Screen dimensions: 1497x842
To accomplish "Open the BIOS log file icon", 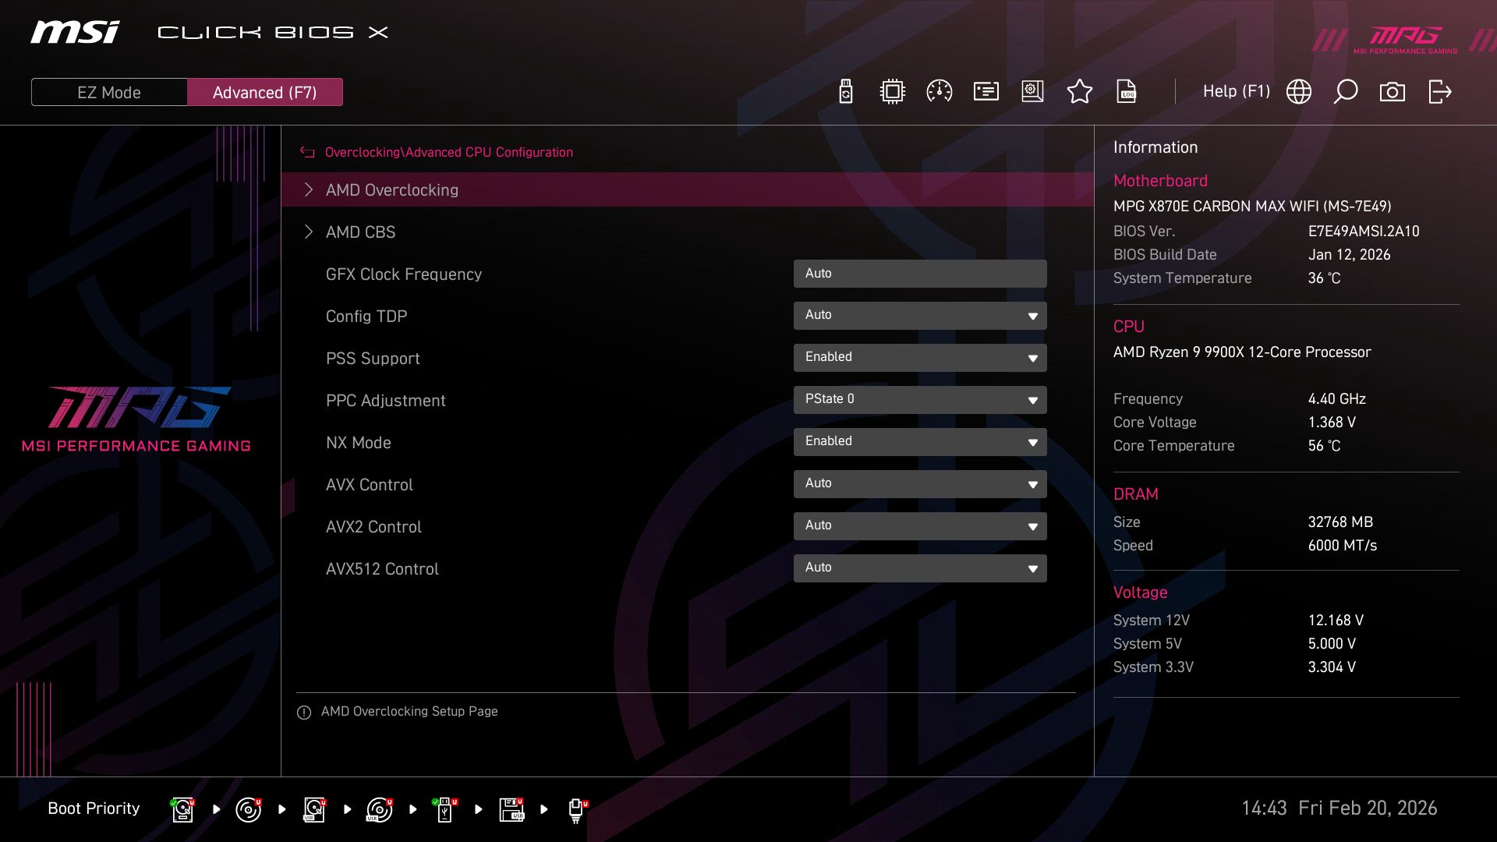I will [1127, 92].
